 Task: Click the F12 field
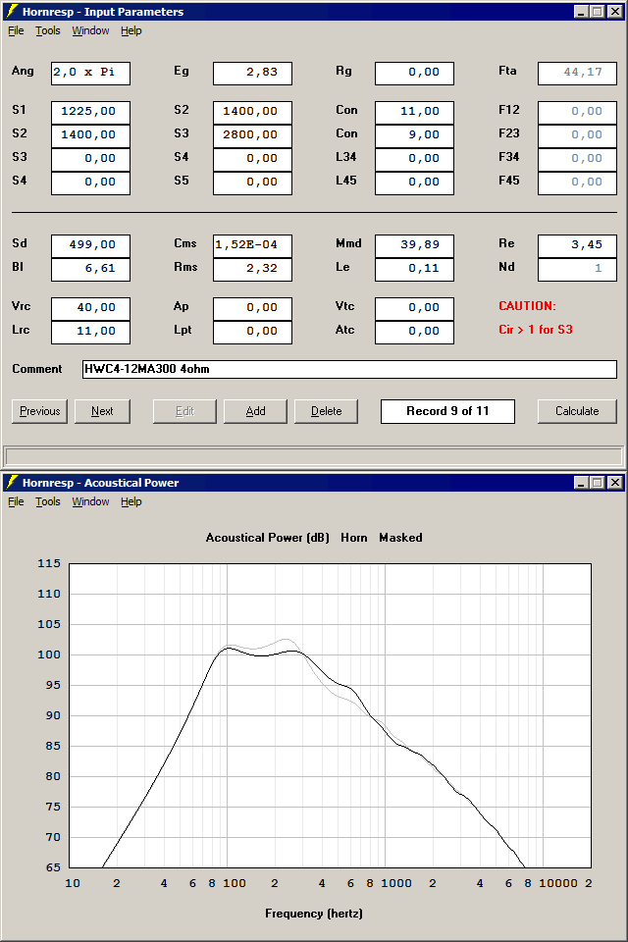[578, 112]
